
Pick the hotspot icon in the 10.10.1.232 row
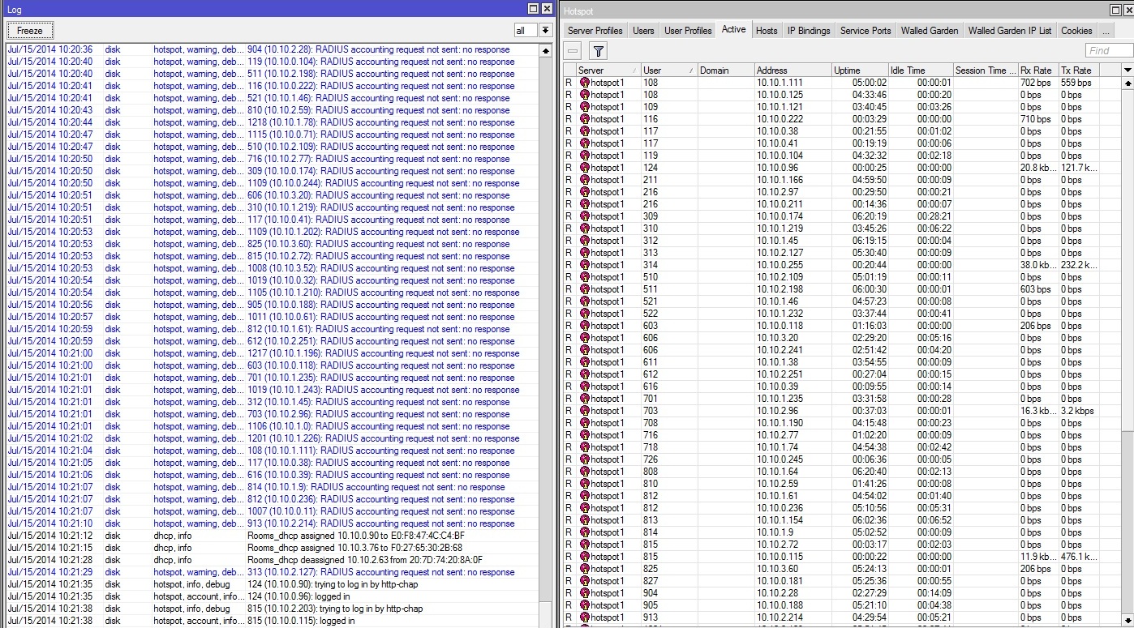tap(585, 314)
